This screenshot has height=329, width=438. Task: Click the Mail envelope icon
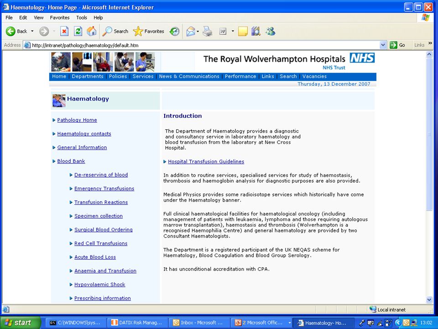coord(191,32)
